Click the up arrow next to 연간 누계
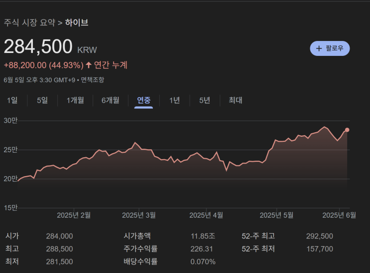Viewport: 370px width, 273px height. tap(89, 65)
